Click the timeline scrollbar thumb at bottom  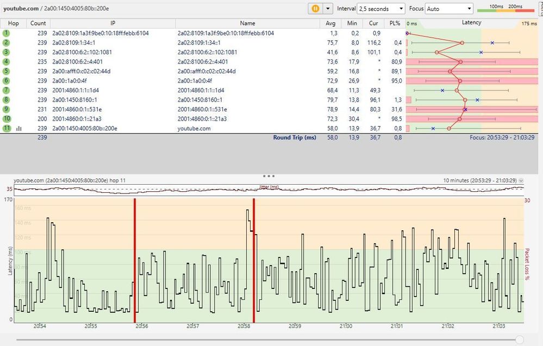tap(520, 340)
